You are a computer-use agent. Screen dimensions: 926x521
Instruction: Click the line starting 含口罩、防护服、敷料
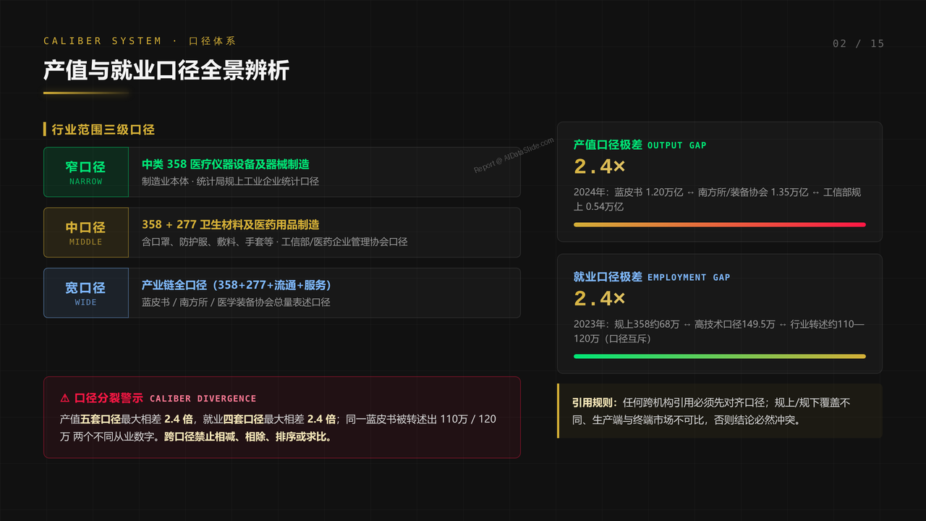click(275, 242)
